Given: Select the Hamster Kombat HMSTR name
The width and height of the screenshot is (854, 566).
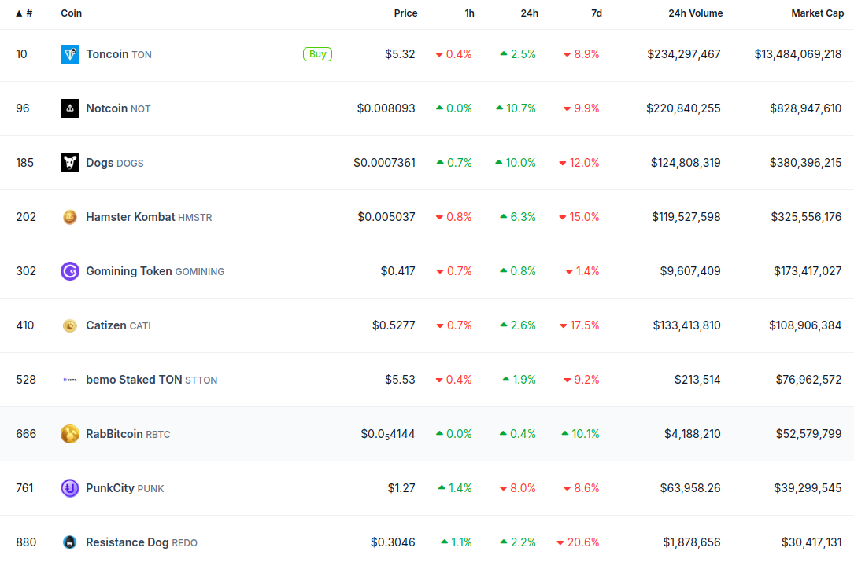Looking at the screenshot, I should pos(148,217).
